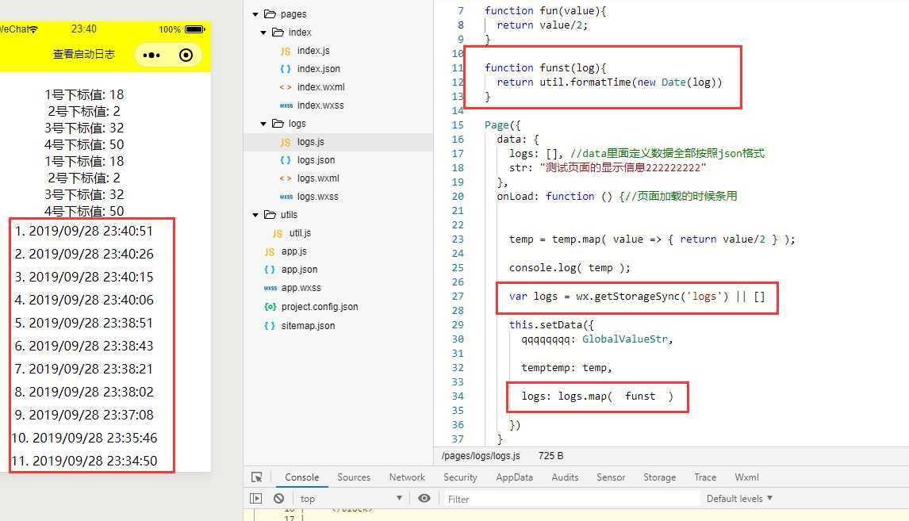
Task: Clear the console with the ban icon
Action: click(279, 498)
